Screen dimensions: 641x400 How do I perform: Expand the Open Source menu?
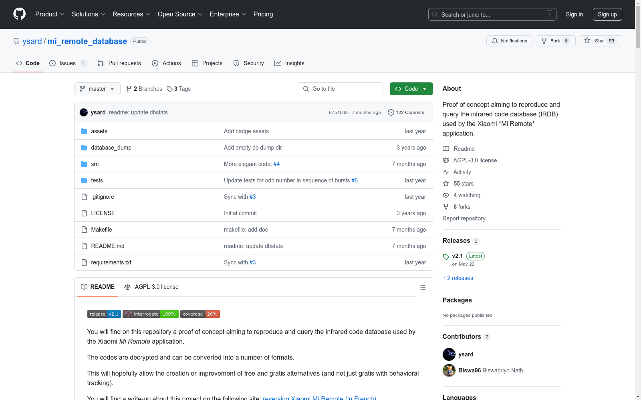(180, 14)
